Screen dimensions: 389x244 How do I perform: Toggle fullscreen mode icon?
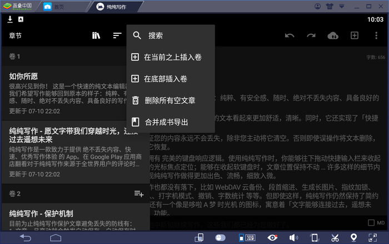pyautogui.click(x=373, y=238)
